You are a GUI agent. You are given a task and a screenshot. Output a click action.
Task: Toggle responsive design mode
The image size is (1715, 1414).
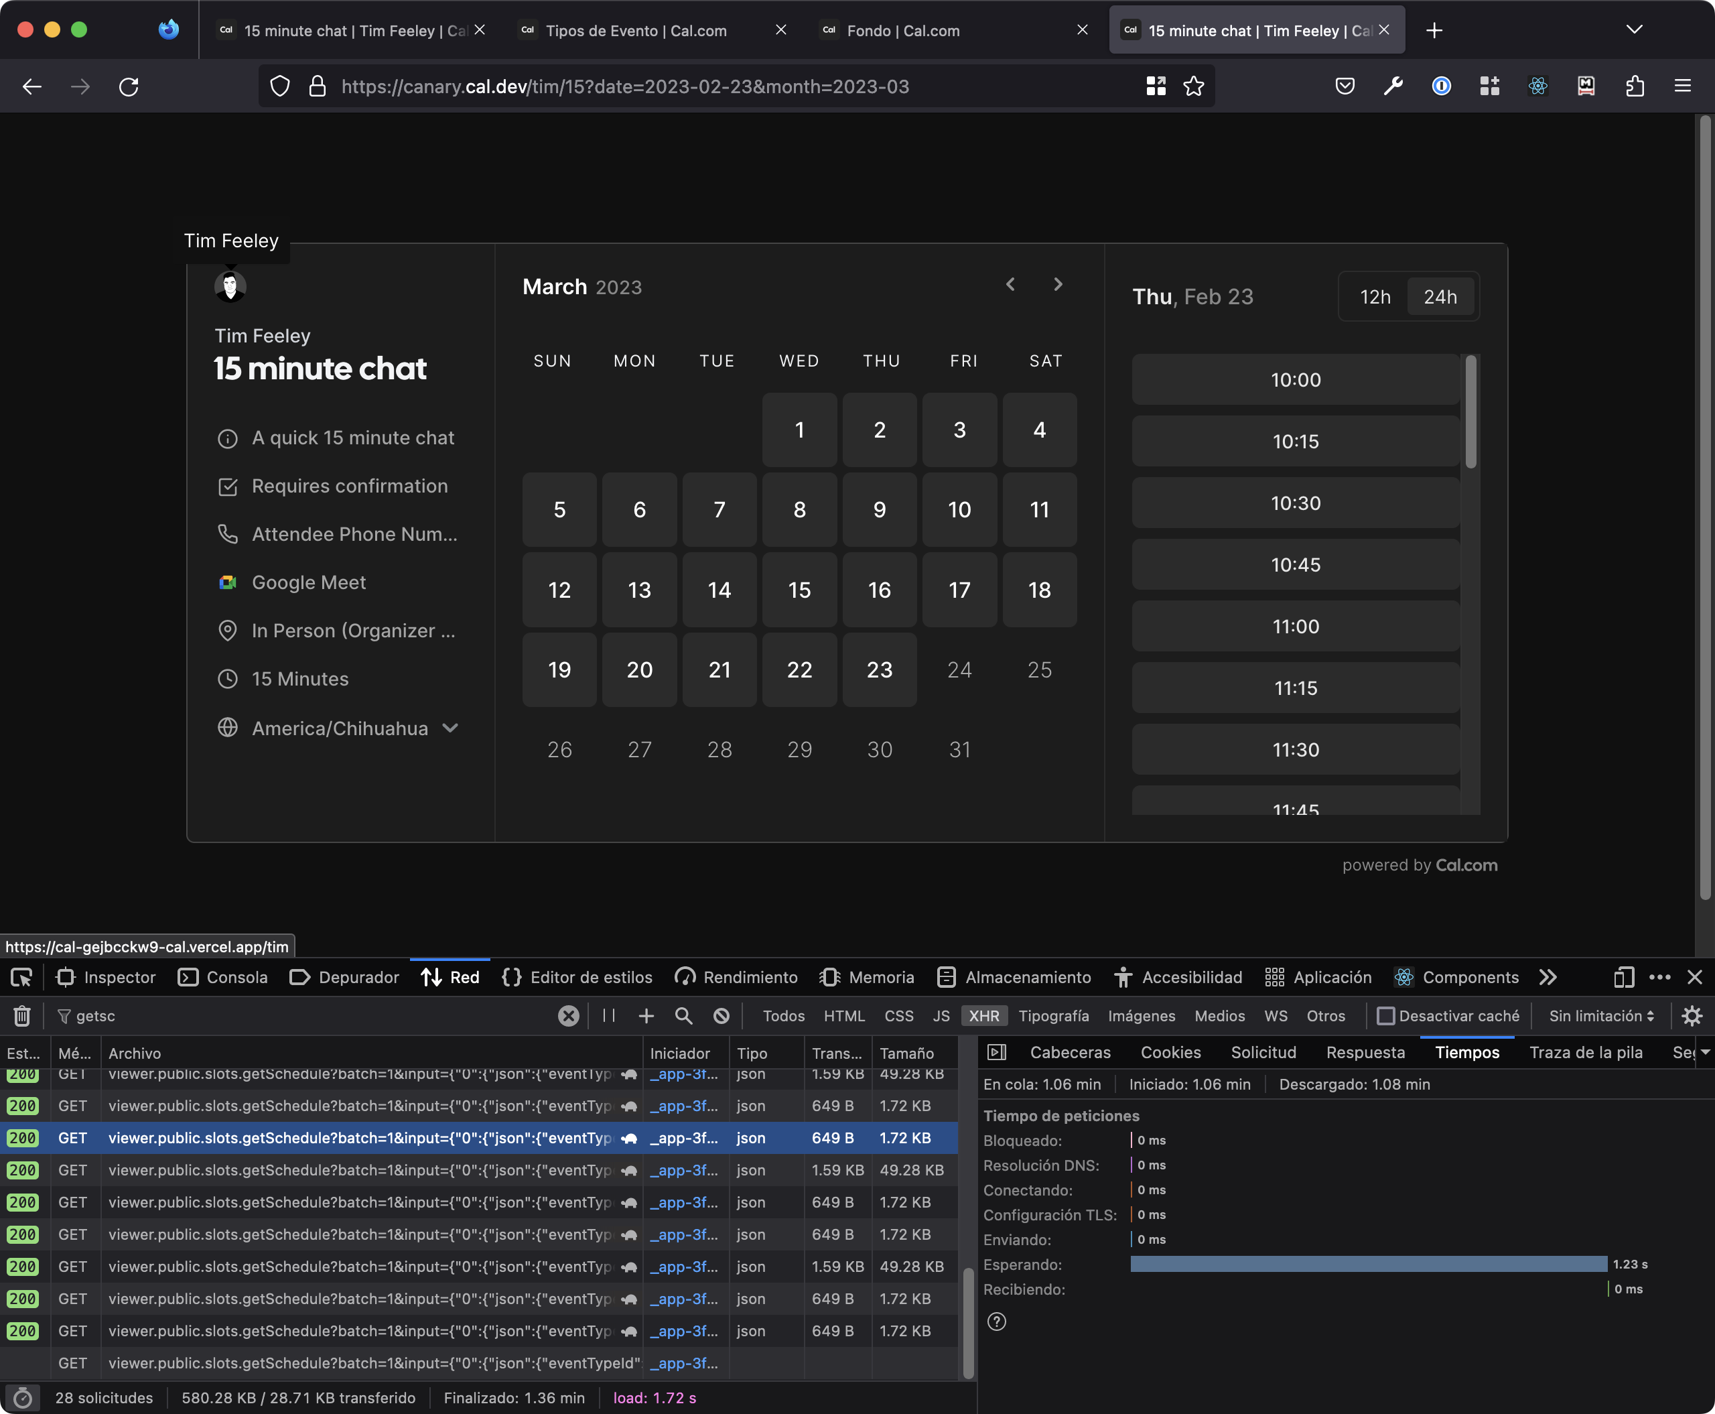click(1624, 978)
